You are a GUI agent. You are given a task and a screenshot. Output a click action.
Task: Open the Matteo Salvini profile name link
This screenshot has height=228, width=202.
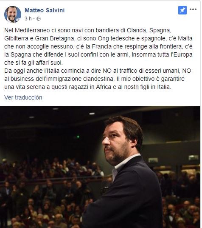click(x=45, y=10)
